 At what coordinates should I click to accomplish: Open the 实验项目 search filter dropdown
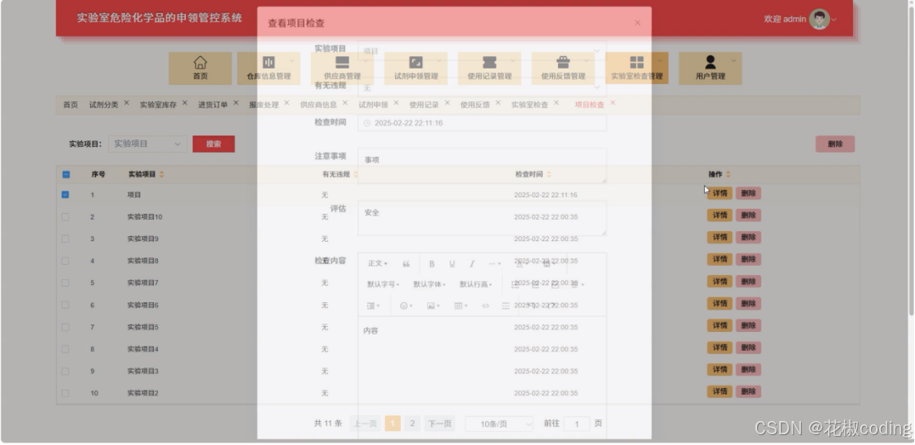click(x=148, y=144)
